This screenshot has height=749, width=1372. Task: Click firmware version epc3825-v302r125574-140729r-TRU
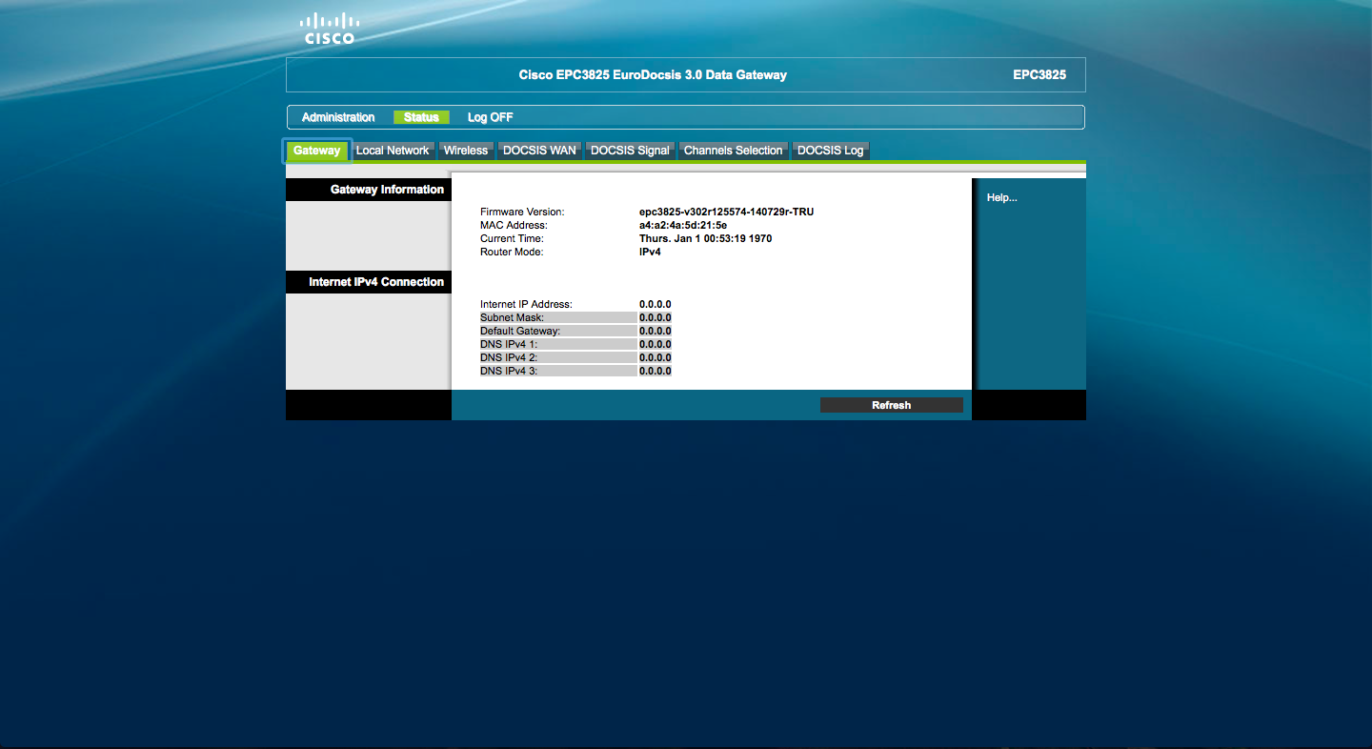point(726,212)
